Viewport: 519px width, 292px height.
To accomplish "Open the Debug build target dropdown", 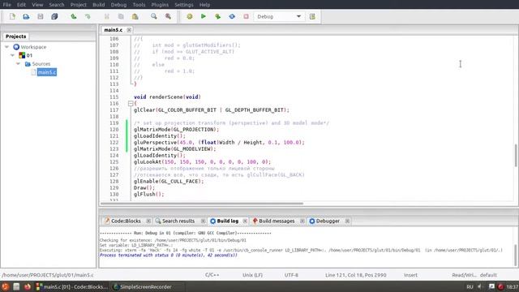I will coord(279,16).
